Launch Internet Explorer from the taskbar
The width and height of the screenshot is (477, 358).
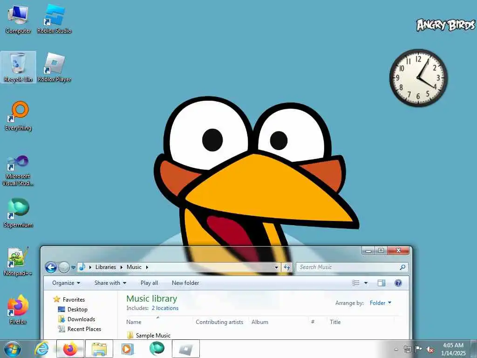[x=41, y=349]
